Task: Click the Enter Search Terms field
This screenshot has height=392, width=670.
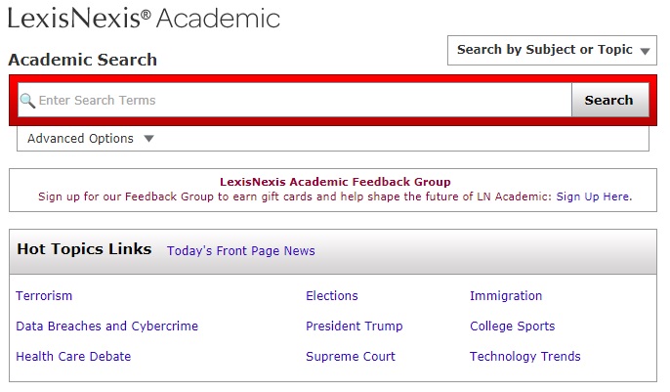Action: pos(293,100)
